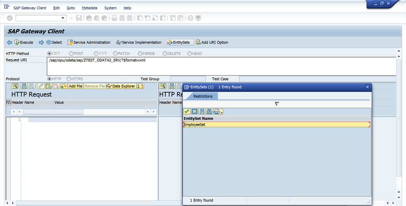Click the icon right of Data Explorer button
Screen dimensions: 406x206
click(140, 86)
